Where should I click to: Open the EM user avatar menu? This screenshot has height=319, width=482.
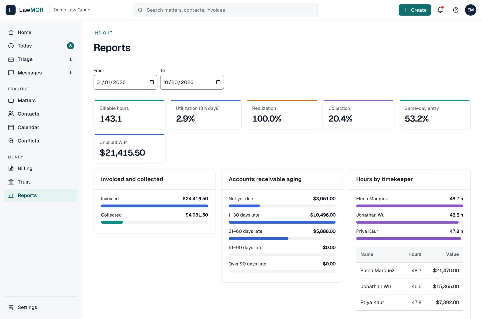470,10
